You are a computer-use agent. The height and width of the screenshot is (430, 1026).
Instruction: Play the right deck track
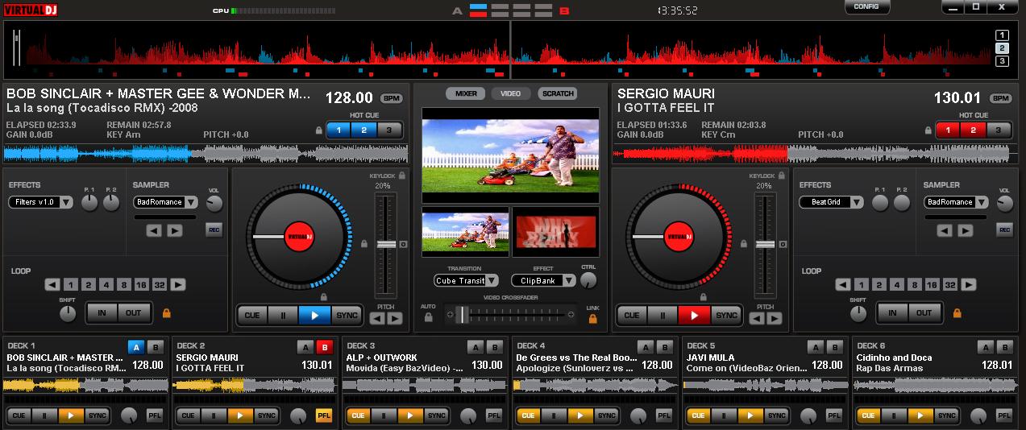694,315
